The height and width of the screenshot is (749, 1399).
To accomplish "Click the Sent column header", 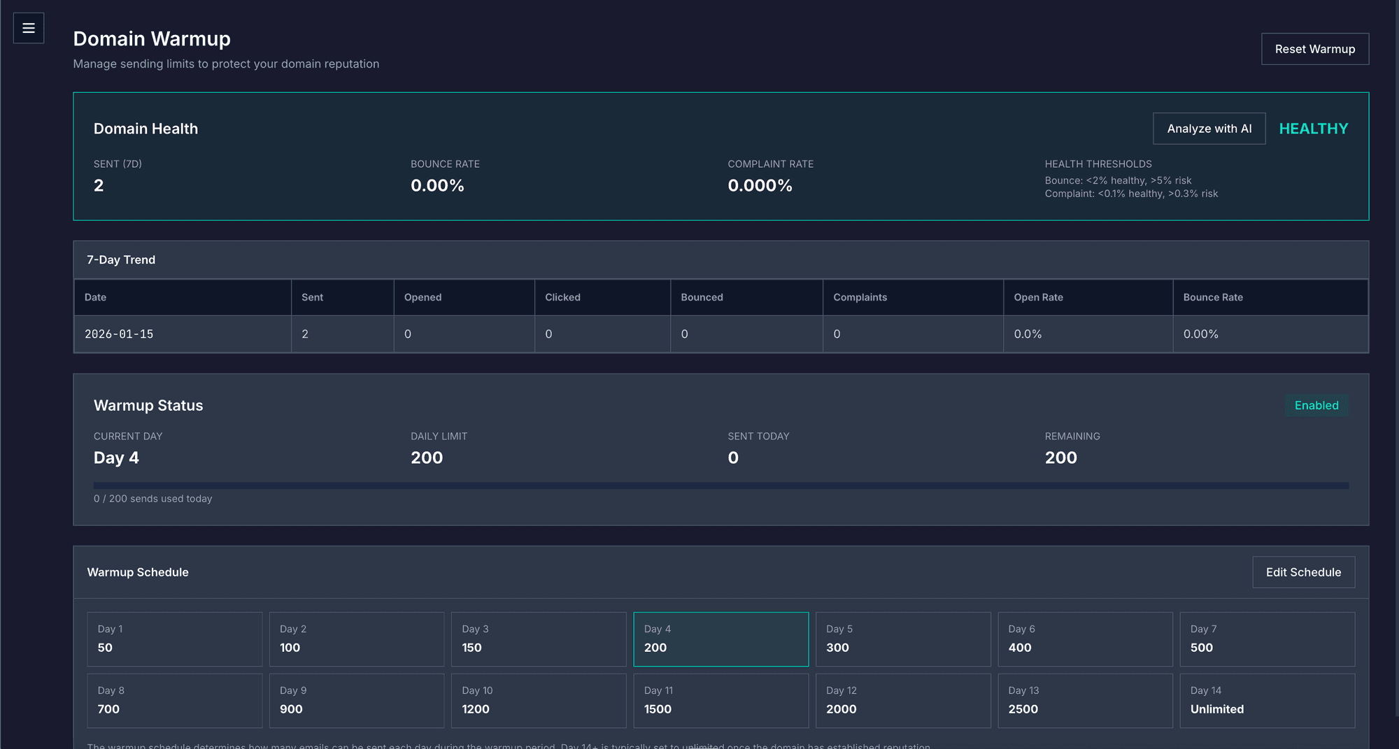I will [312, 297].
